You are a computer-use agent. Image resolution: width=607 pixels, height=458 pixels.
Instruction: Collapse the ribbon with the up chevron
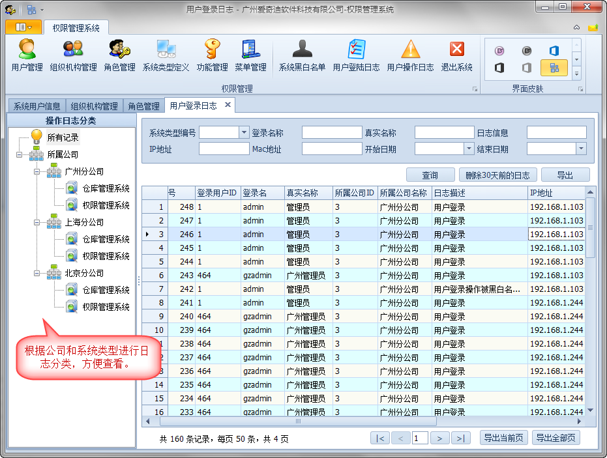576,27
